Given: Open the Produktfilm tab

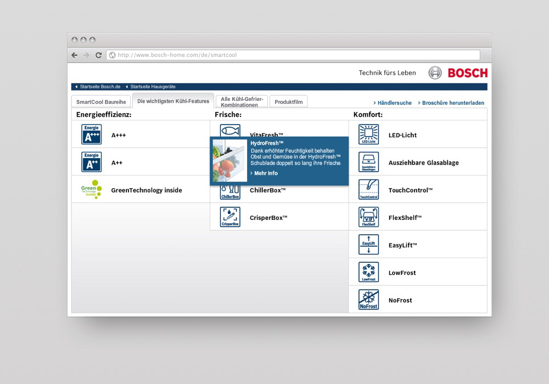Looking at the screenshot, I should click(289, 102).
